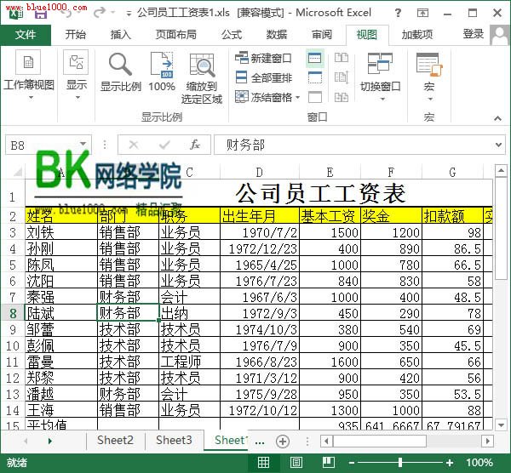Click the zoom out minus button
Viewport: 511px width, 473px height.
coord(351,463)
